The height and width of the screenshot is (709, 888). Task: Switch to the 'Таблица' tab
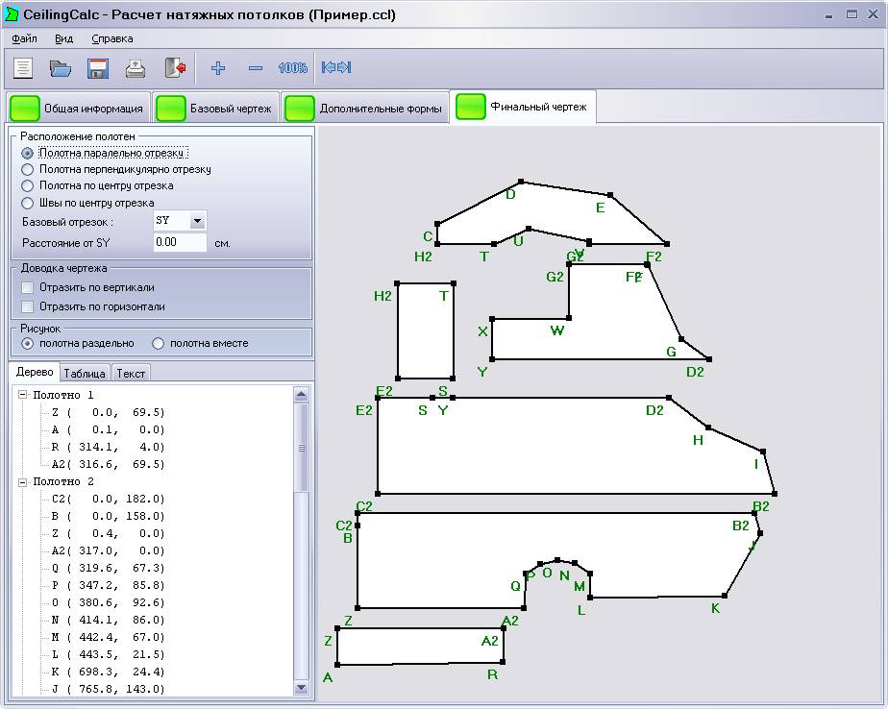tap(85, 373)
